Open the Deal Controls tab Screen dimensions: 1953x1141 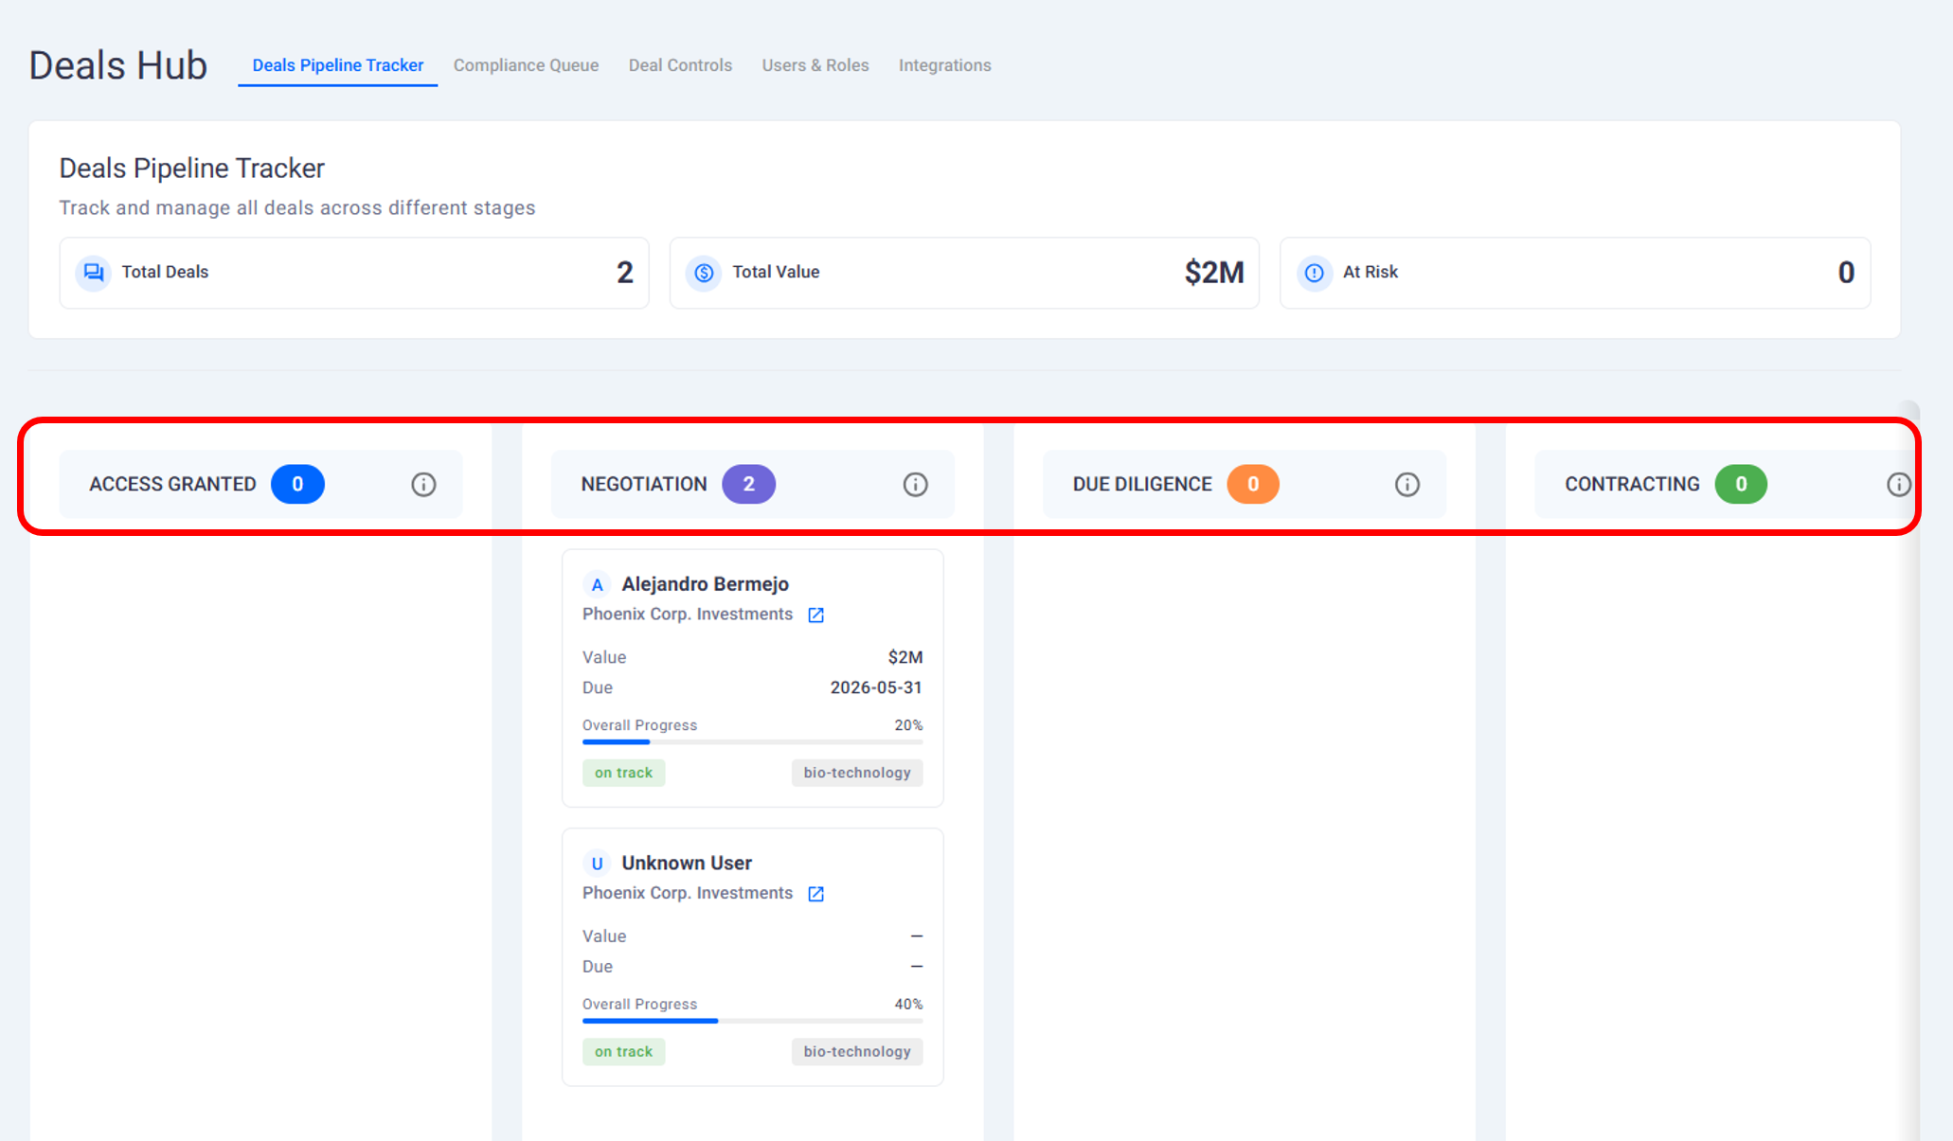pos(680,65)
